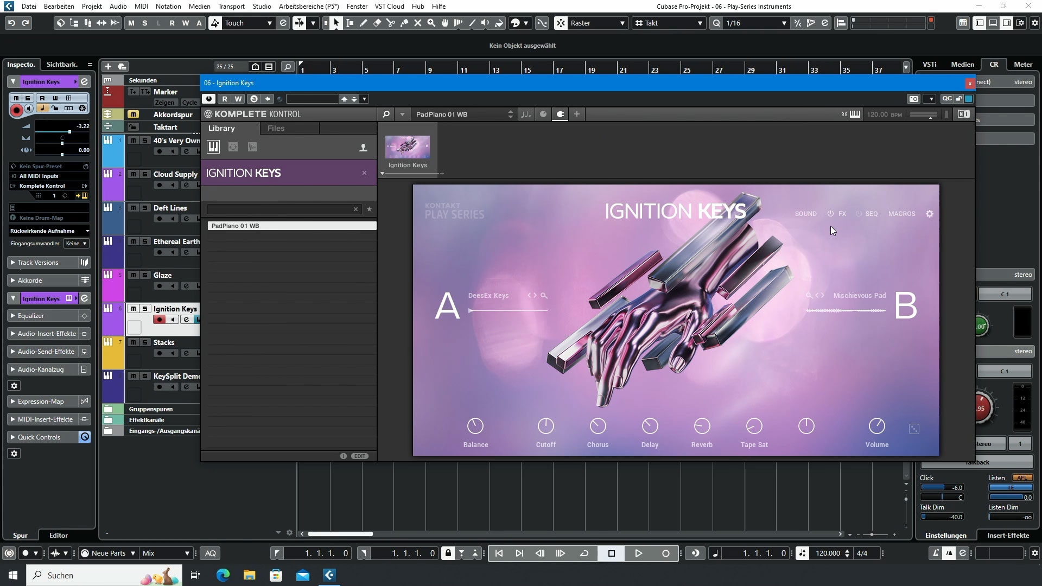Viewport: 1042px width, 586px height.
Task: Open the instruments keyboard icon in Library
Action: (213, 147)
